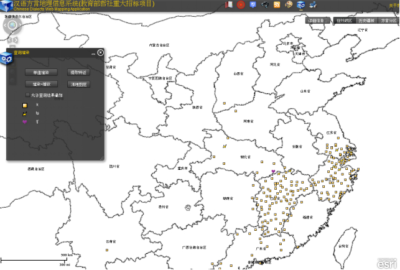
Task: Click the purple heart marker on the map
Action: tap(273, 171)
